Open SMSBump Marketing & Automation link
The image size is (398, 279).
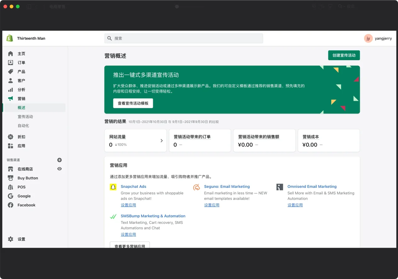[153, 216]
